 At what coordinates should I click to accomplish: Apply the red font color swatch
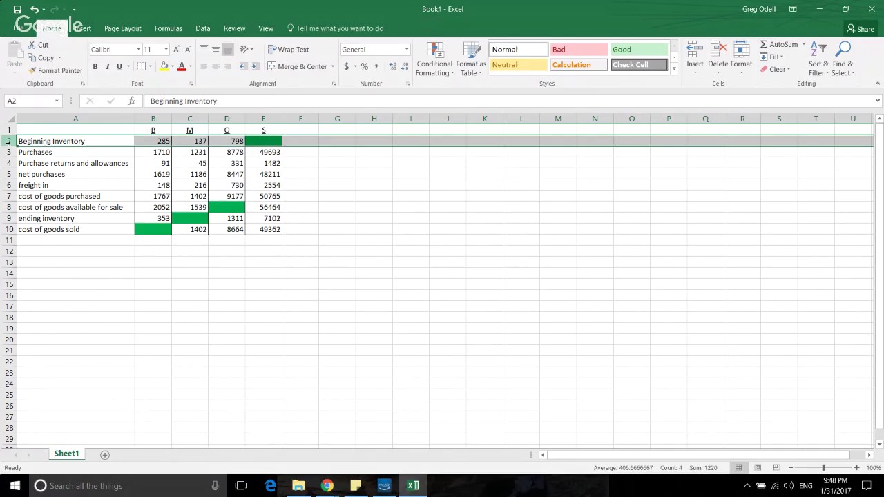point(182,66)
